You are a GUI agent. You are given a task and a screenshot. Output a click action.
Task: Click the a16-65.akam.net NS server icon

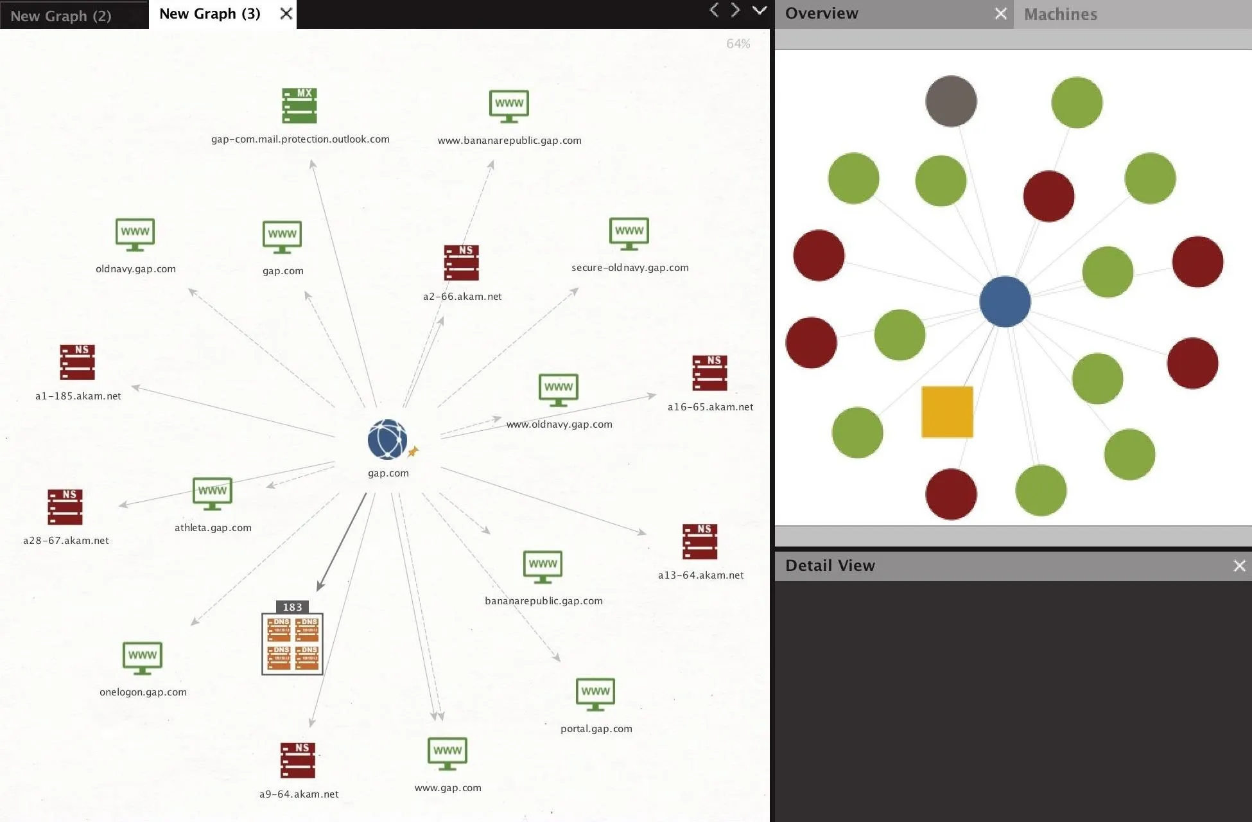point(709,373)
